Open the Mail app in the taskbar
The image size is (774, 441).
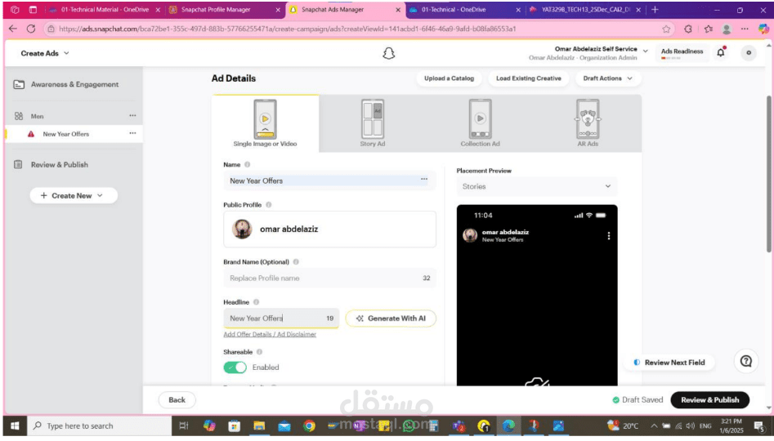(x=284, y=425)
